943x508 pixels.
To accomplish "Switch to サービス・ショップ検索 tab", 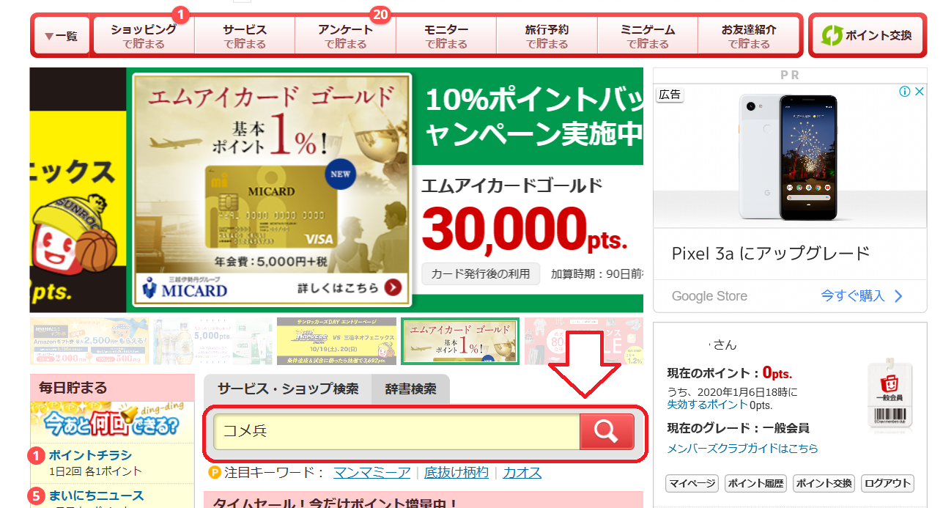I will (288, 389).
